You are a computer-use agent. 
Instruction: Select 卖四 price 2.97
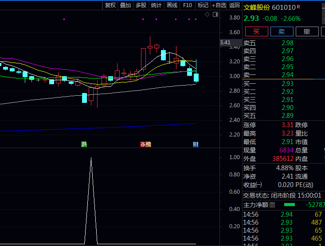[287, 51]
